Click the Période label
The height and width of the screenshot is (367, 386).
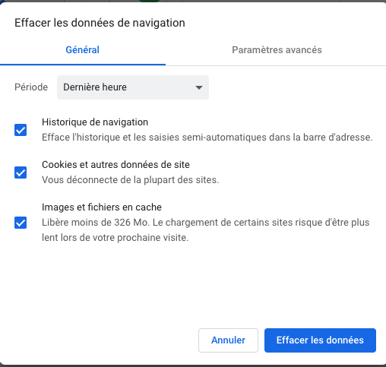(31, 87)
